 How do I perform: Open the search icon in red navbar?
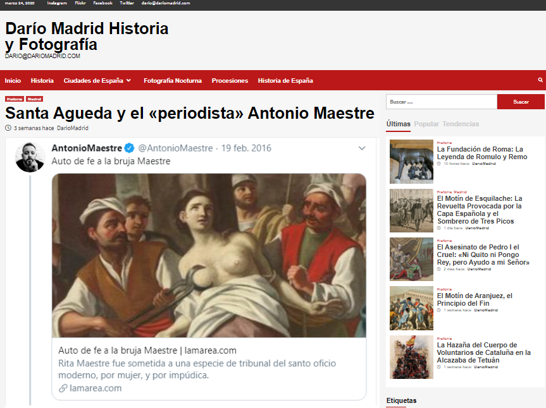(x=540, y=80)
